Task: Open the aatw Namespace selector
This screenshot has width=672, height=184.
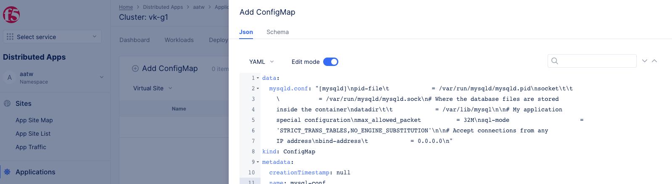Action: click(x=55, y=77)
